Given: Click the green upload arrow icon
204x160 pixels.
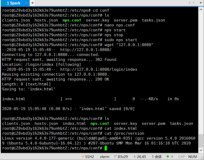Looking at the screenshot, I should (168, 156).
